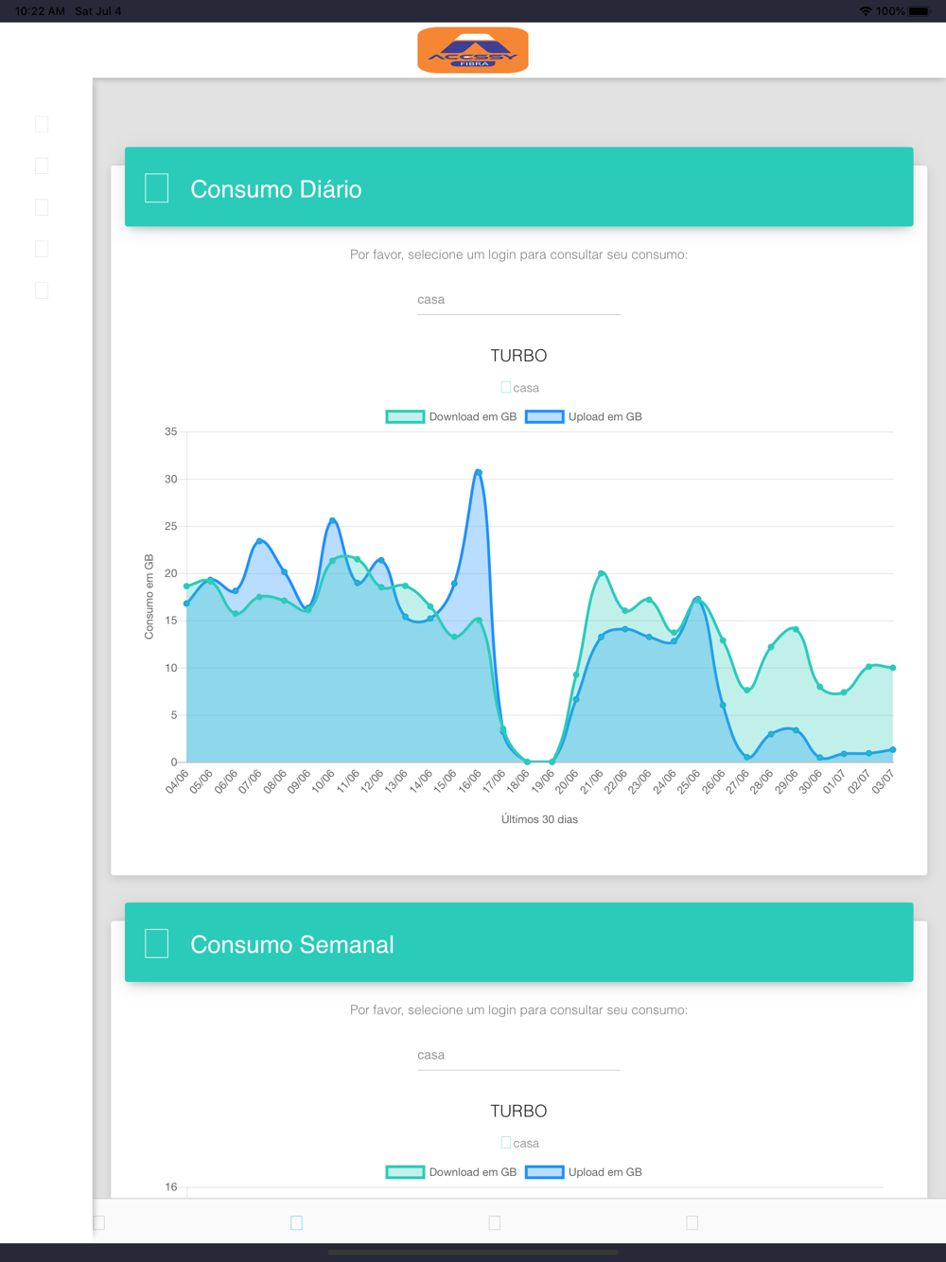946x1262 pixels.
Task: Click the login prompt text in Consumo Diário
Action: (x=518, y=254)
